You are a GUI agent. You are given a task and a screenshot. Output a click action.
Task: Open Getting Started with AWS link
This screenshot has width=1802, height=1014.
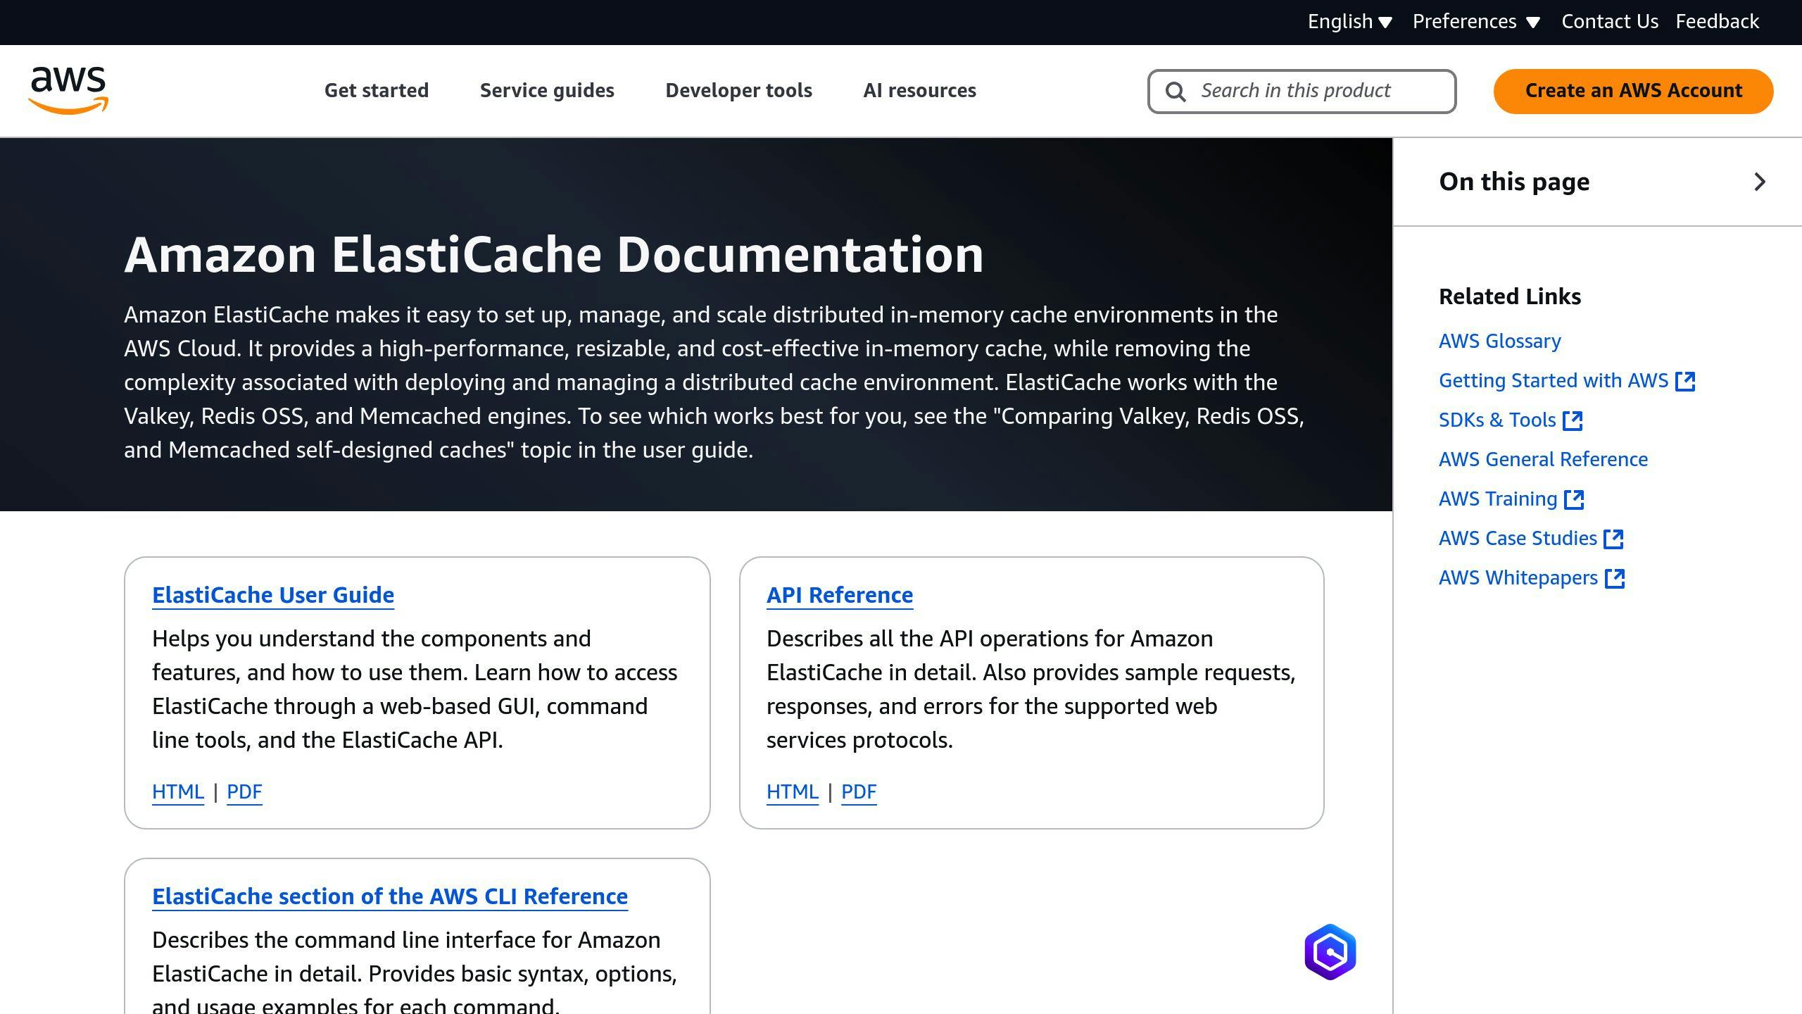tap(1554, 381)
